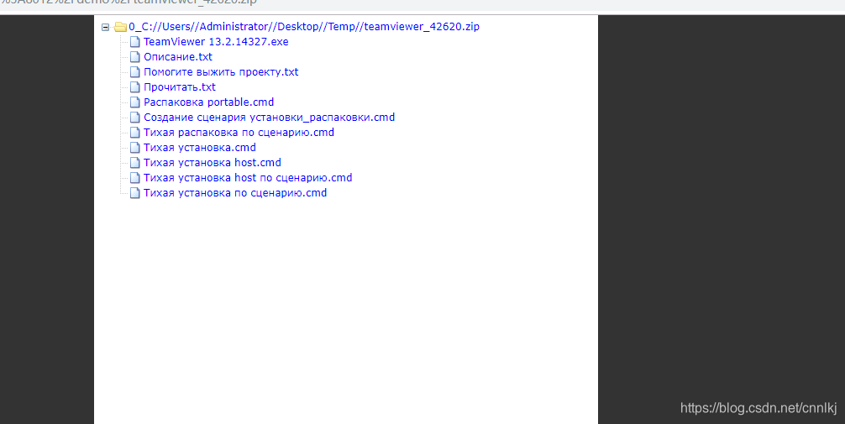Click file icon beside Тихая установка по сценарию.cmd
The image size is (845, 424).
[134, 192]
